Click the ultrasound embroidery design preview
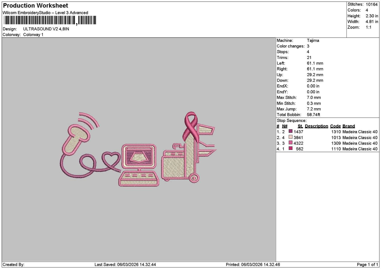 tap(138, 149)
